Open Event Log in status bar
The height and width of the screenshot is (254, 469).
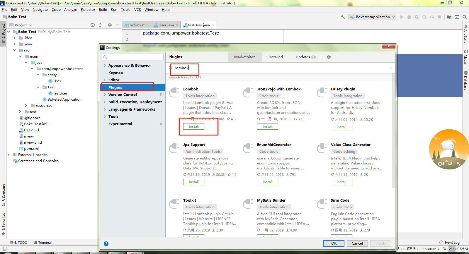pyautogui.click(x=450, y=243)
